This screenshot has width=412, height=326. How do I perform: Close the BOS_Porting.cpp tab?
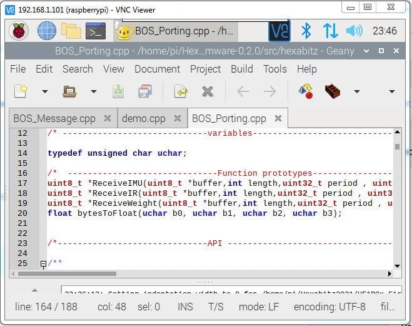pos(278,118)
